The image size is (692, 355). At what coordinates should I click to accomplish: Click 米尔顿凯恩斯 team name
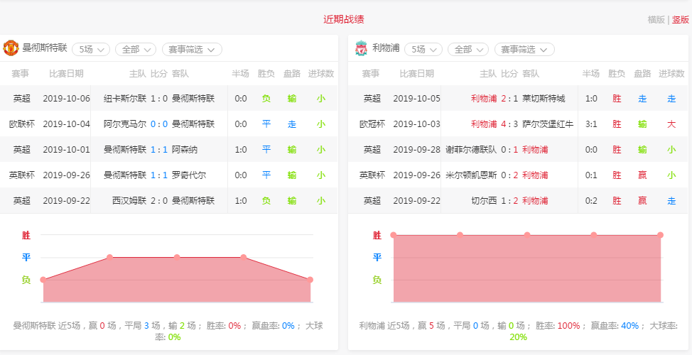(x=471, y=175)
